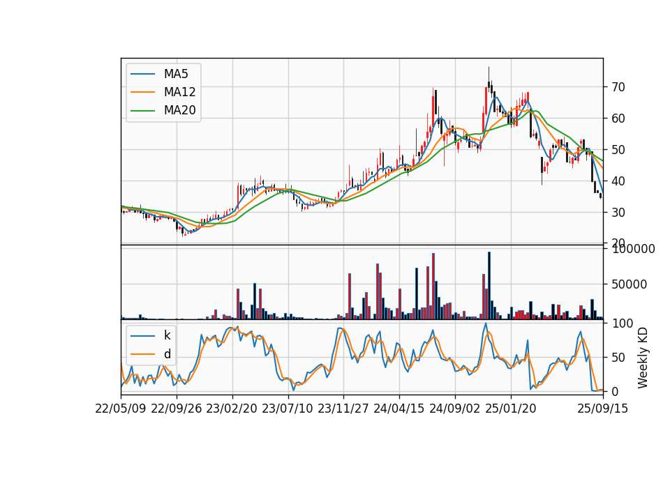Click the 24/09/02 date label
The width and height of the screenshot is (670, 481).
[454, 409]
